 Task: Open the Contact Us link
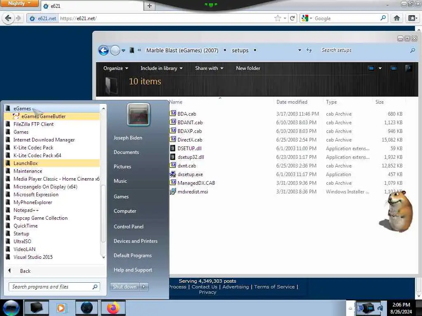click(x=204, y=287)
